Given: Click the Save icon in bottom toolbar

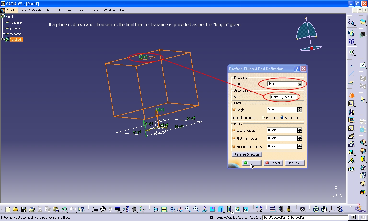Looking at the screenshot, I should click(24, 209).
